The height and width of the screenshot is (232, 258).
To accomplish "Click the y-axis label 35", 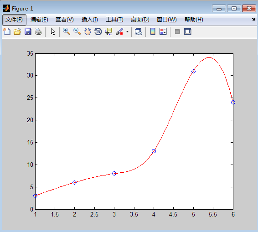I will point(30,53).
